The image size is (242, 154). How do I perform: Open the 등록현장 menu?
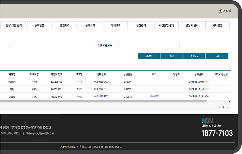(x=39, y=25)
